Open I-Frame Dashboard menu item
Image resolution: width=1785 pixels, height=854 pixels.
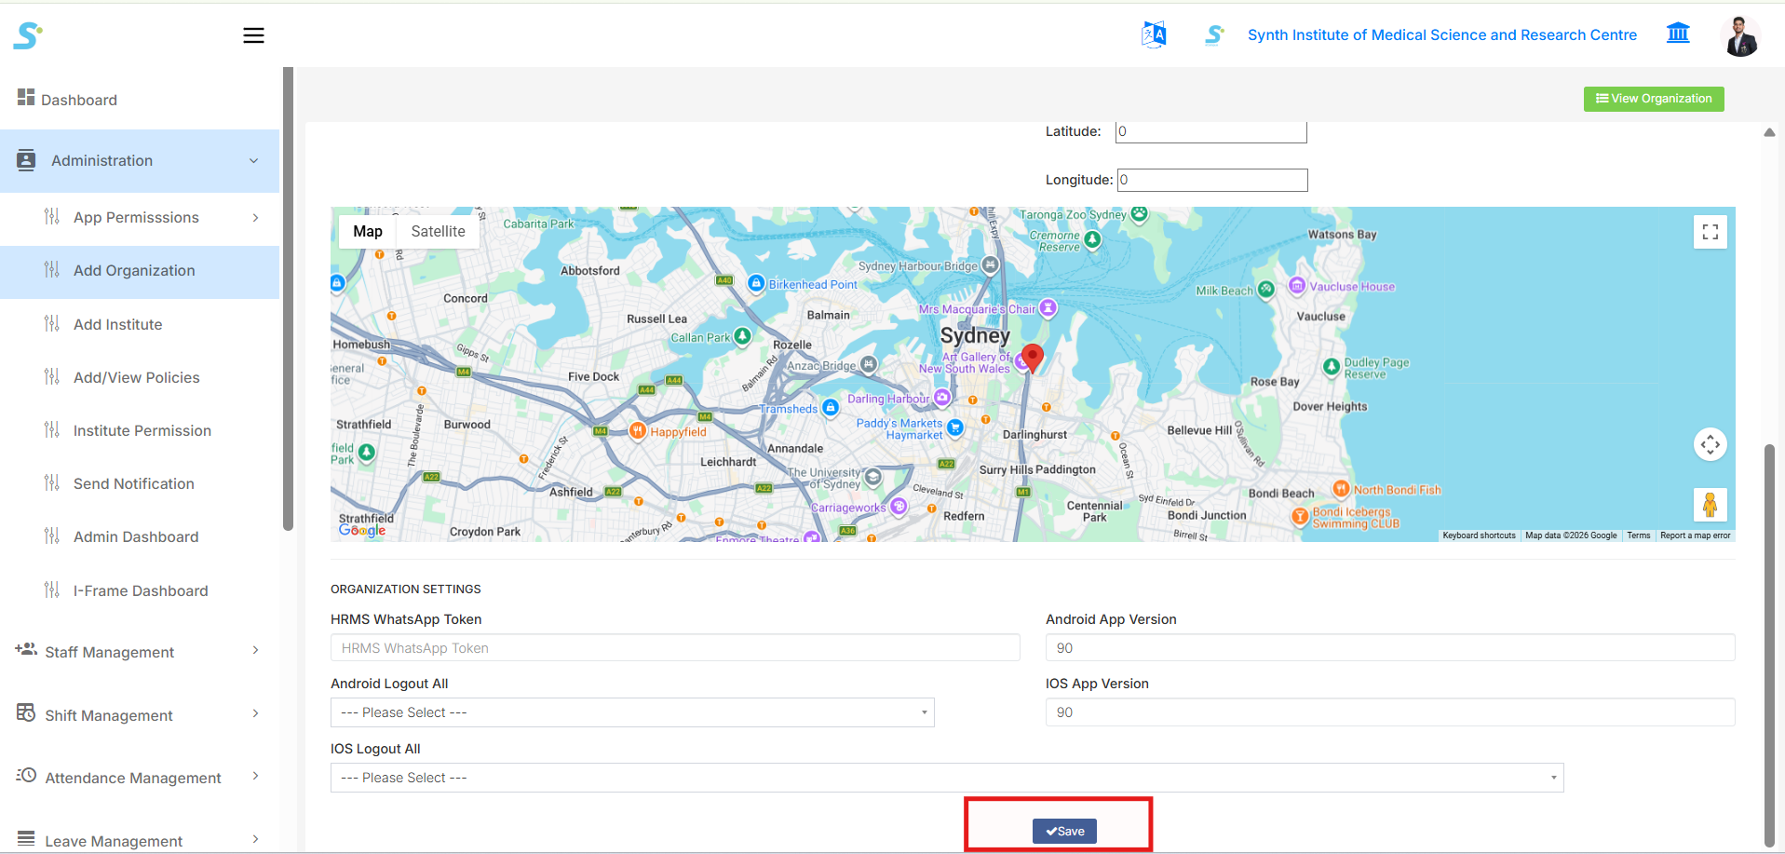pyautogui.click(x=140, y=591)
